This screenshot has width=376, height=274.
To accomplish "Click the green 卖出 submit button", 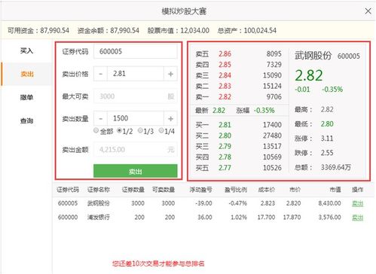I will 136,171.
